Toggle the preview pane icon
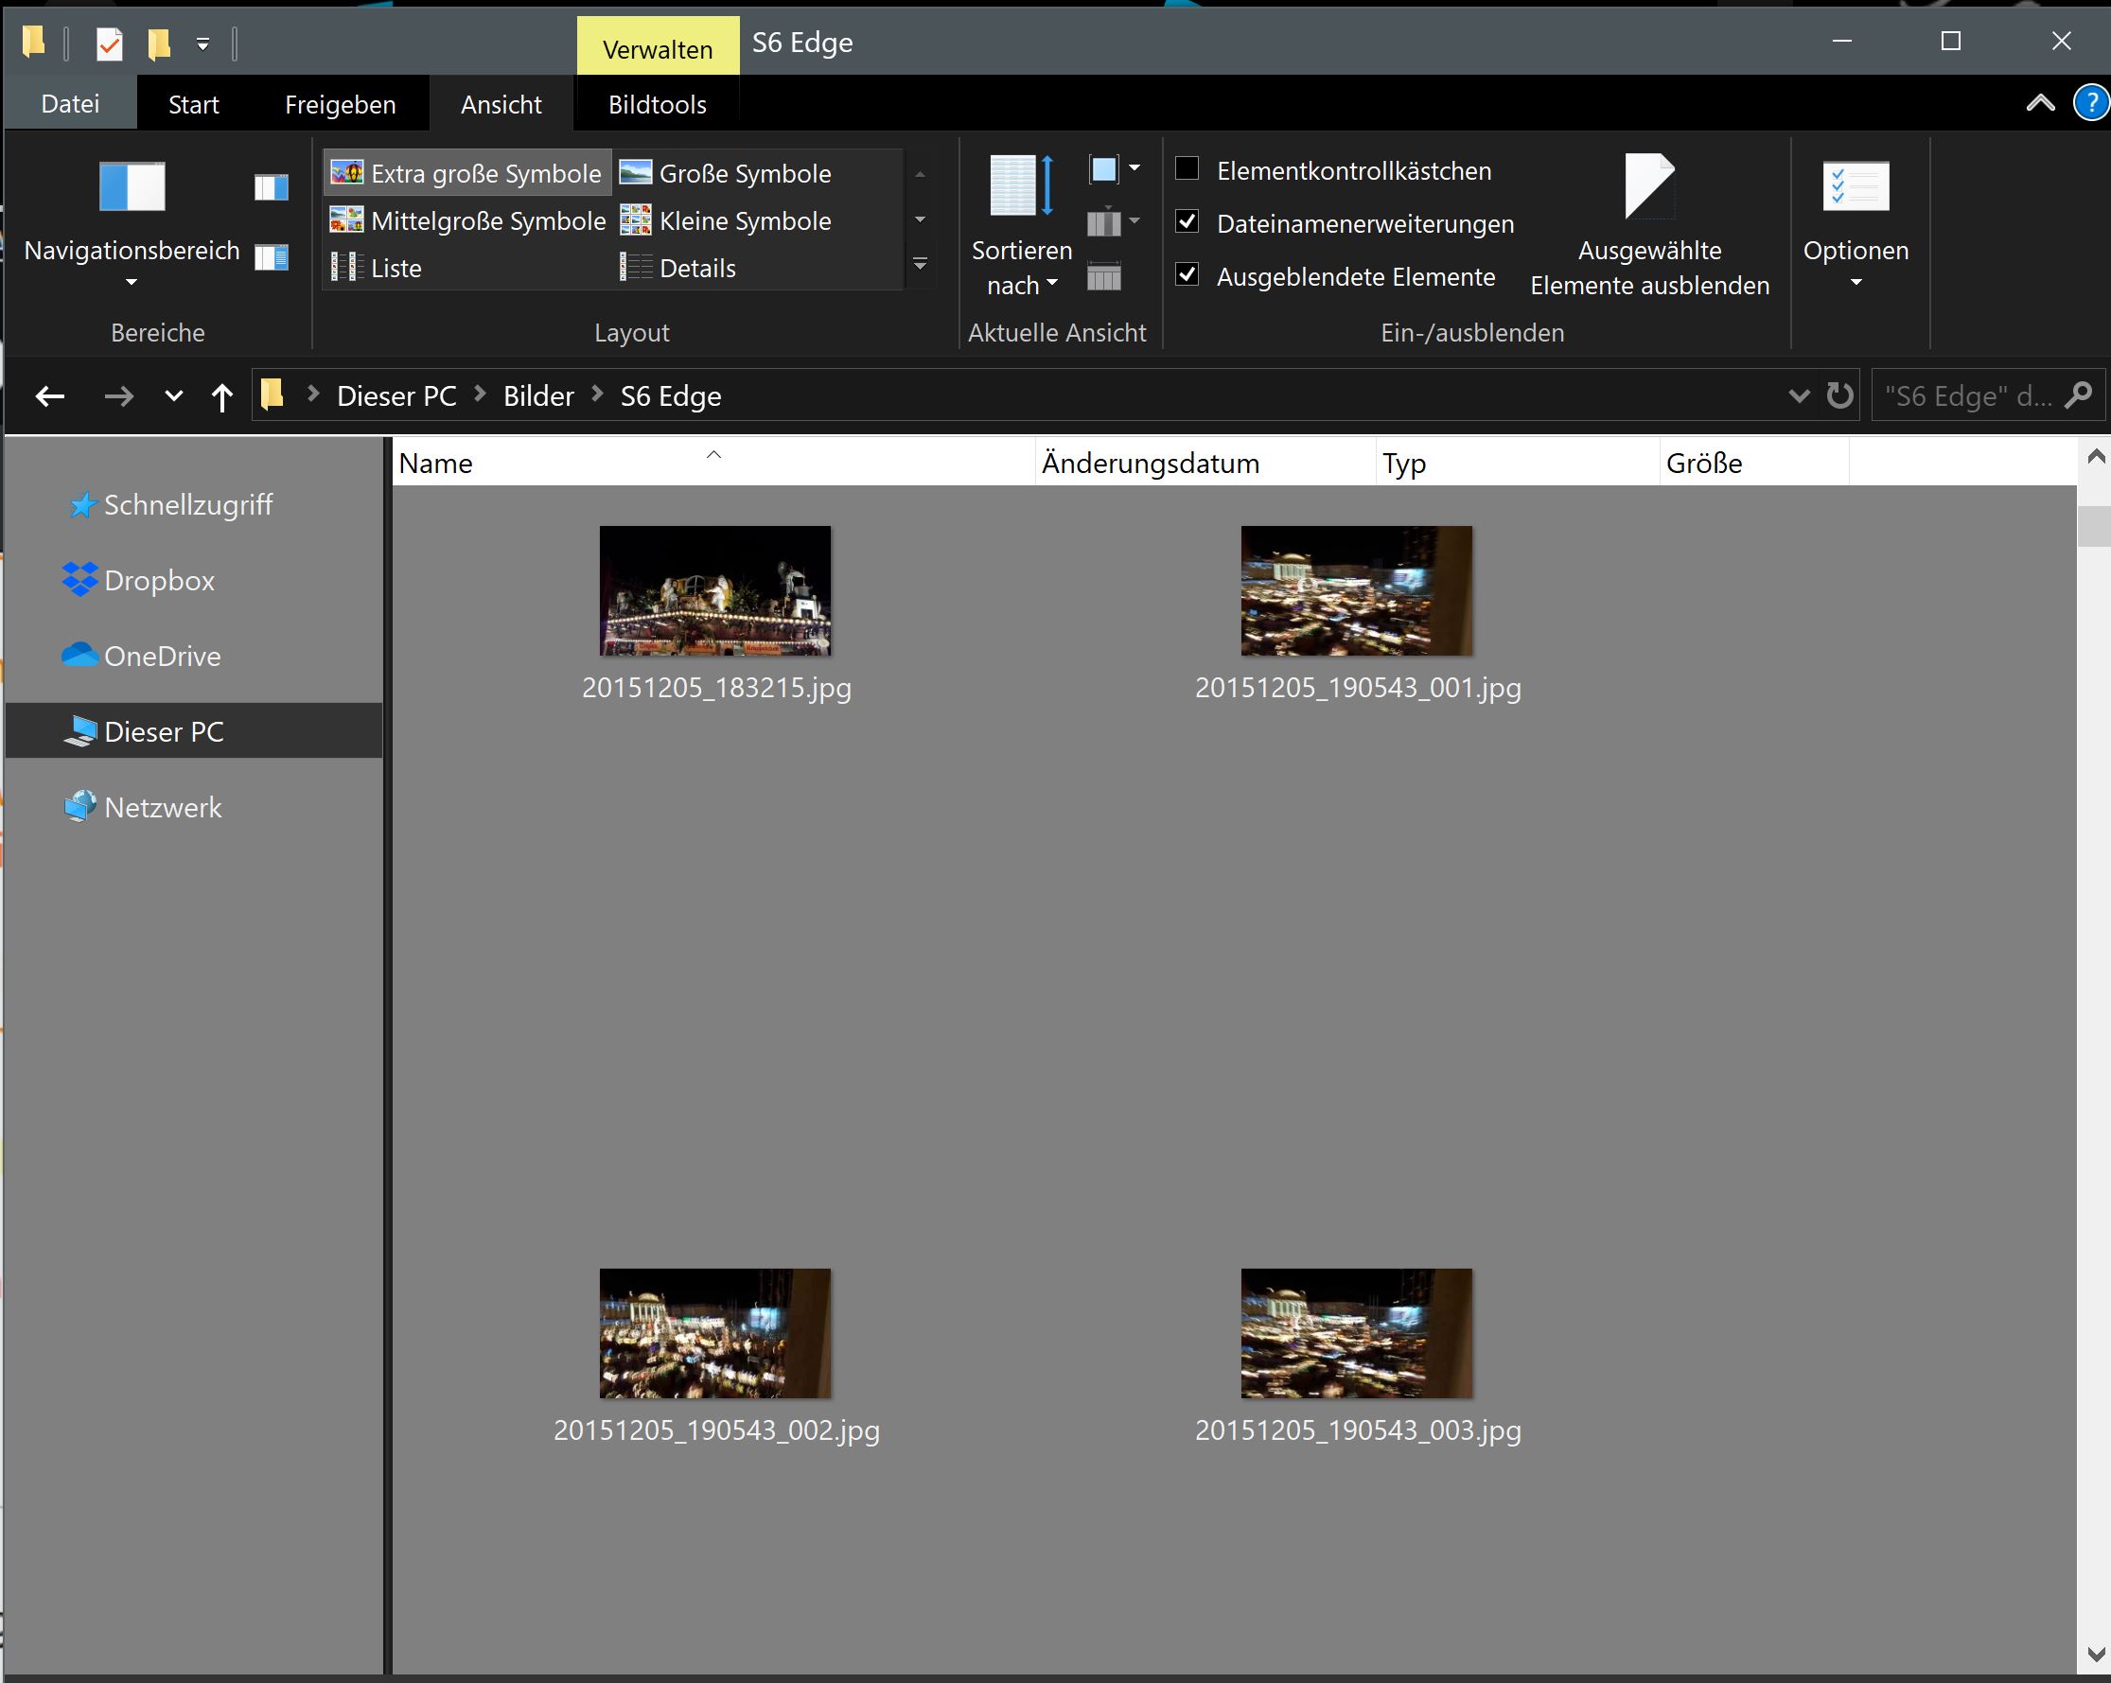Viewport: 2111px width, 1683px height. click(x=272, y=186)
